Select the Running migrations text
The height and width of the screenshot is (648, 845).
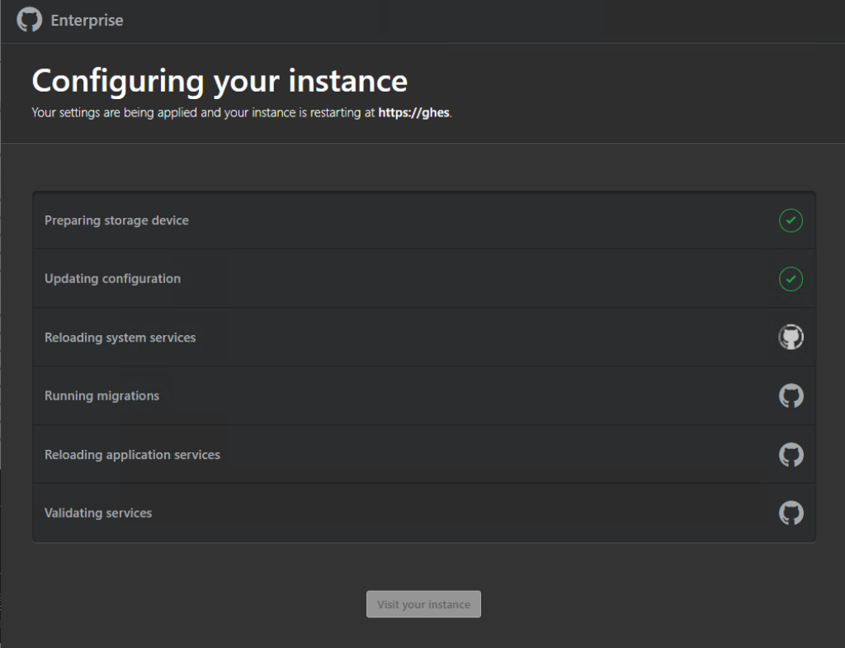pyautogui.click(x=101, y=395)
